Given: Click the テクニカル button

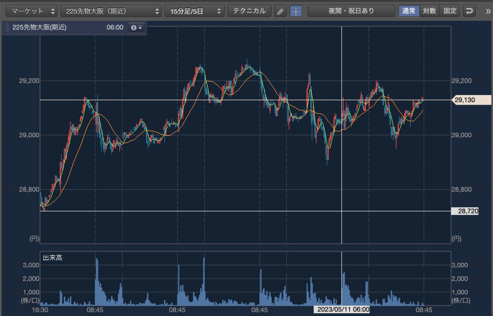Looking at the screenshot, I should [249, 11].
